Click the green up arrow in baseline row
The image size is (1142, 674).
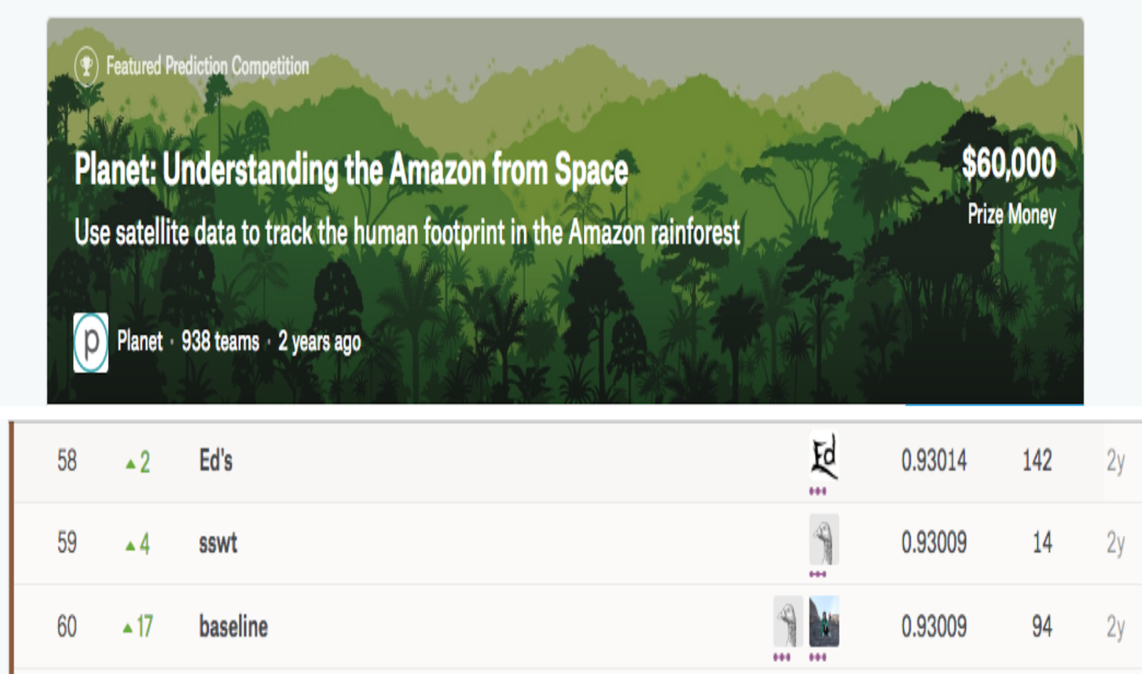pos(128,628)
